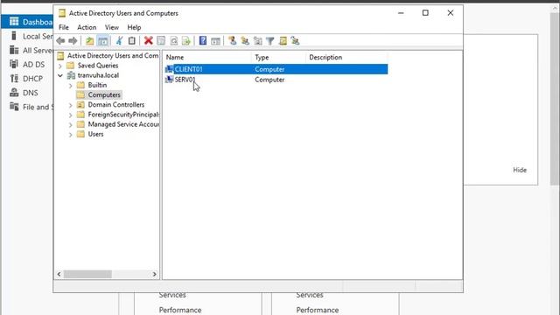Click Hide link in Server Manager
The image size is (560, 315).
[x=520, y=170]
